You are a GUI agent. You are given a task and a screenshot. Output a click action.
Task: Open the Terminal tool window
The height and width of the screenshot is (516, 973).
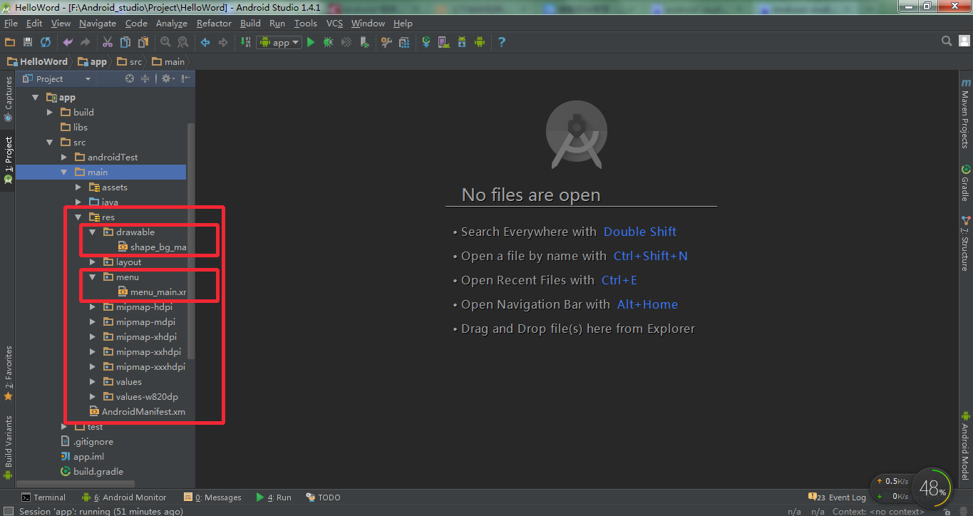click(x=43, y=497)
